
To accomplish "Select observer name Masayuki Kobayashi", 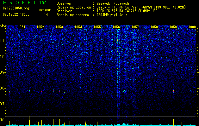I will point(114,3).
